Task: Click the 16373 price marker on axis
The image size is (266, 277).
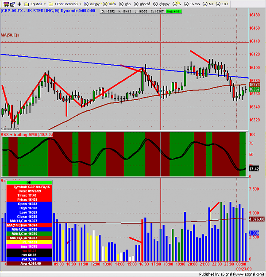Action: click(254, 85)
